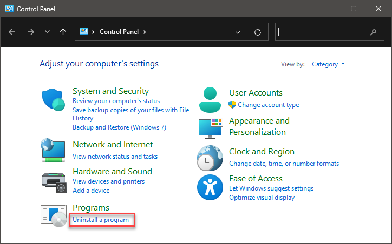This screenshot has width=392, height=244.
Task: Open System and Security category
Action: 111,91
